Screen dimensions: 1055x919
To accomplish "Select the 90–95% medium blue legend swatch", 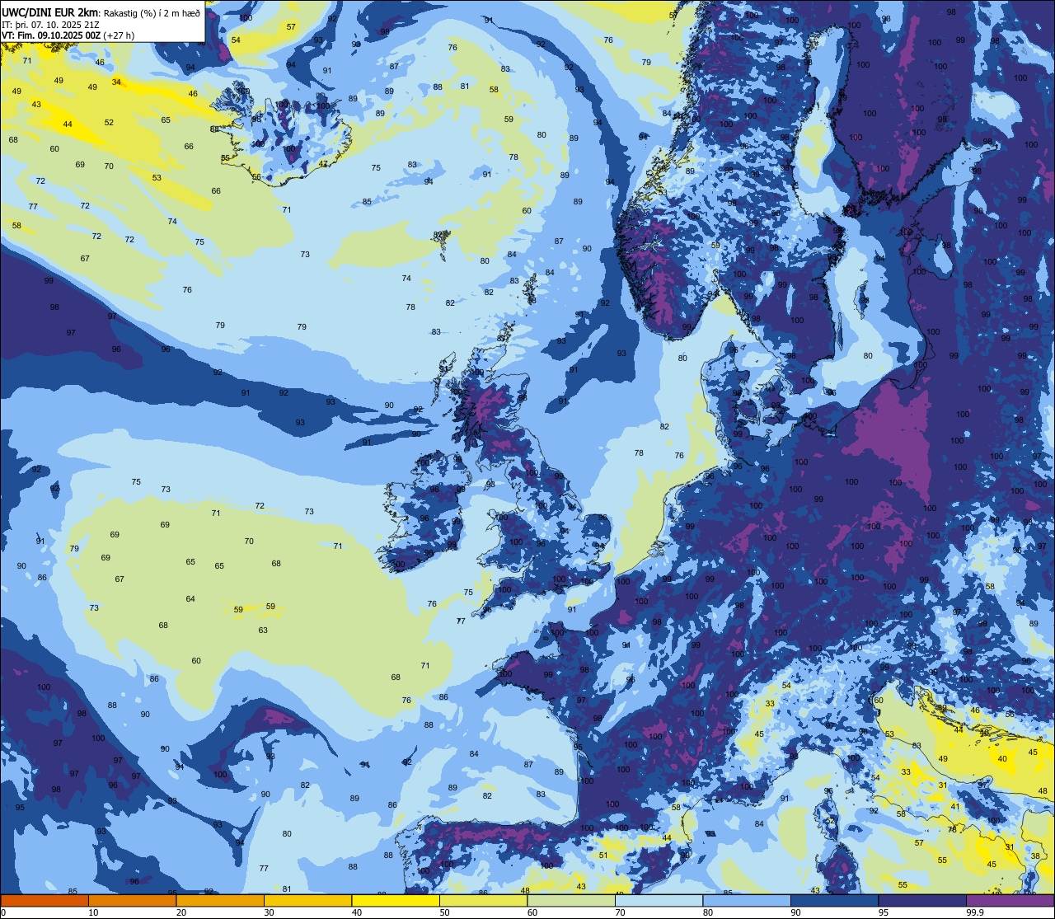I will (x=834, y=900).
